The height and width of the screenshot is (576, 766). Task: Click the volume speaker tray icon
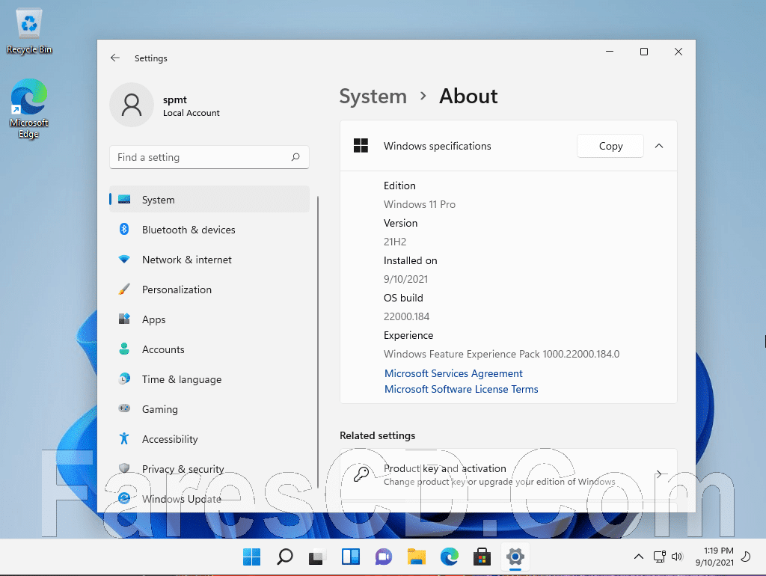point(677,557)
